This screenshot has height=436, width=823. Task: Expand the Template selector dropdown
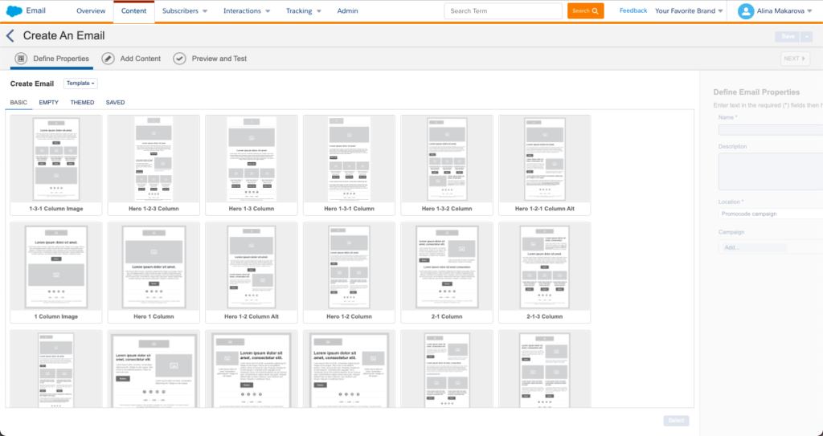(80, 84)
